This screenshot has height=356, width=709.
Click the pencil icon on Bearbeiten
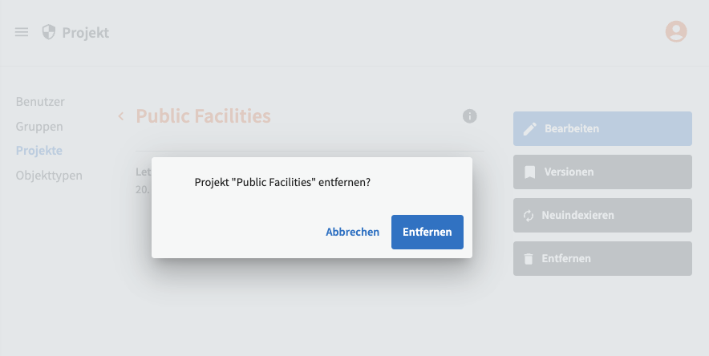pos(529,128)
